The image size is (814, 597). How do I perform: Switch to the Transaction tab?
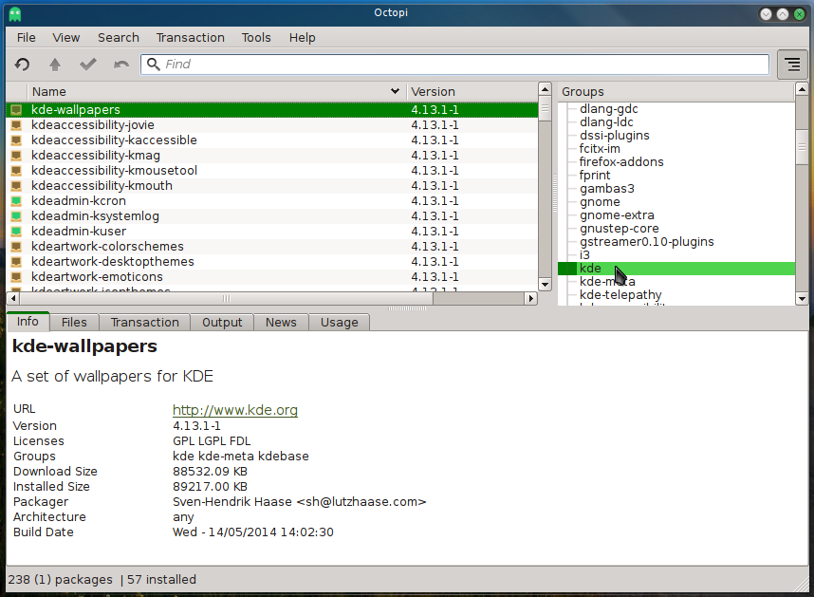coord(144,323)
